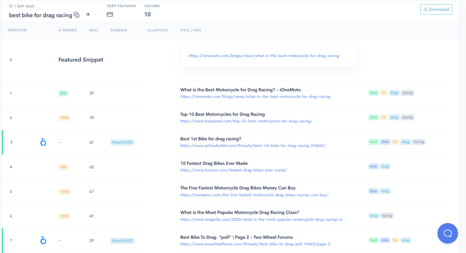
Task: Click the green 'best' keyword tag in row 2
Action: click(x=374, y=117)
